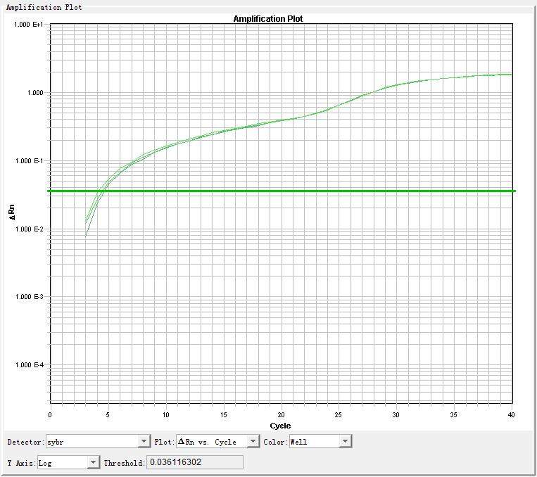Viewport: 537px width, 477px height.
Task: Click the Cycle x-axis label
Action: pyautogui.click(x=280, y=426)
